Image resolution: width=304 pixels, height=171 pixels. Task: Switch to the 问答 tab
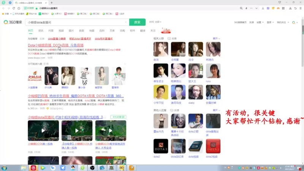[51, 31]
